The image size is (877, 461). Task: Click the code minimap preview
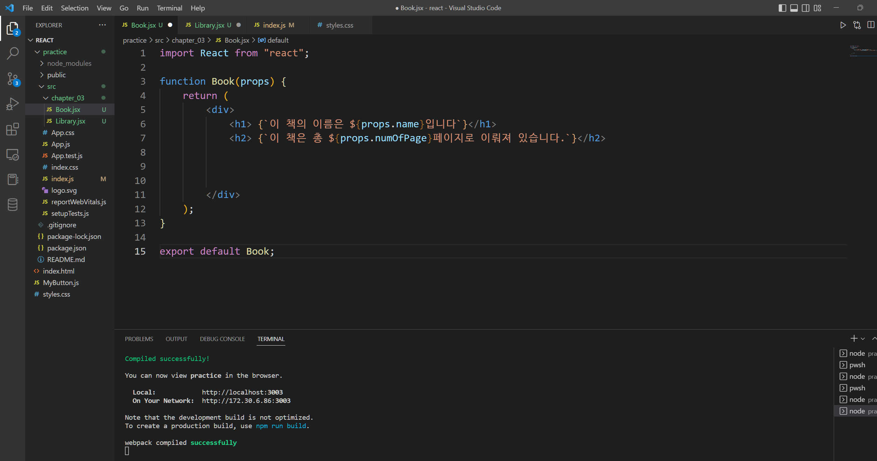pos(863,51)
